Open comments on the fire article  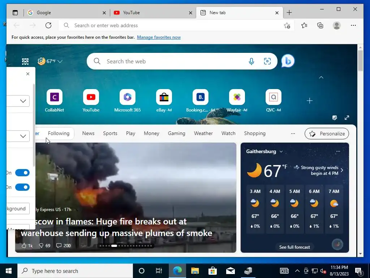(x=64, y=246)
